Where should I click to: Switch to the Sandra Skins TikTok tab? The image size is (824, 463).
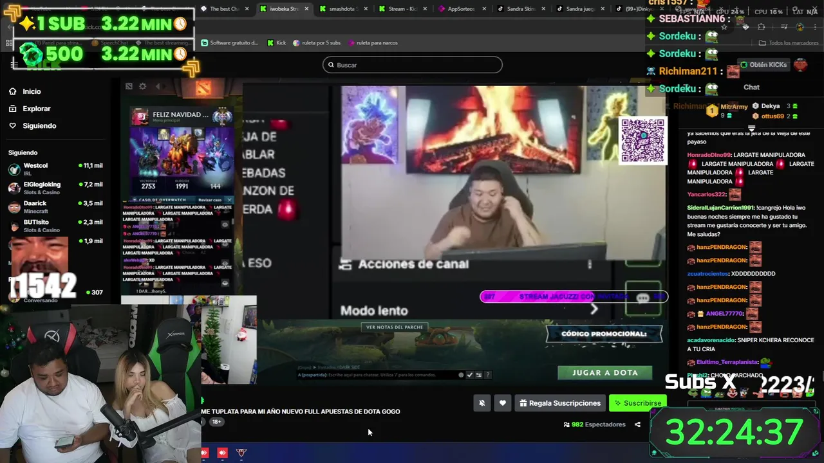pos(521,9)
